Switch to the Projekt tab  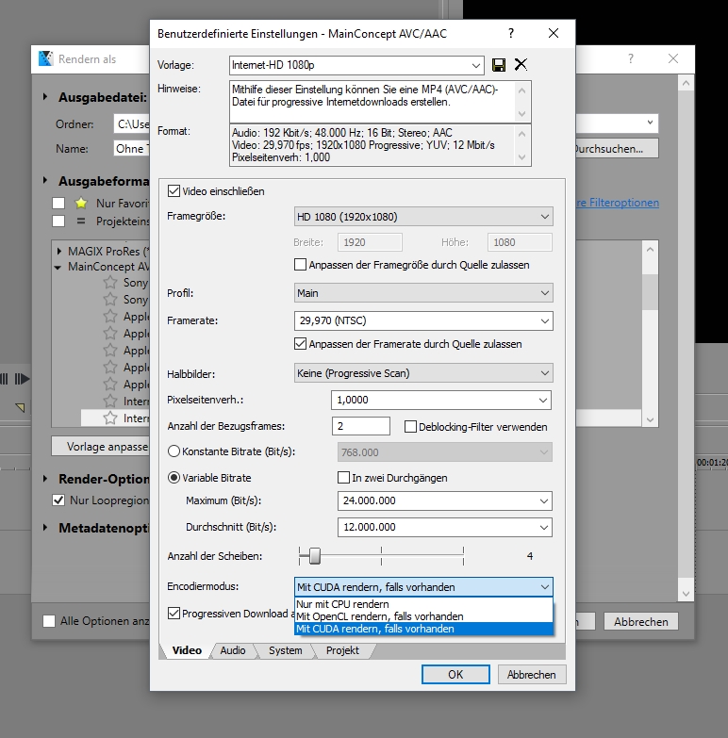[x=342, y=650]
